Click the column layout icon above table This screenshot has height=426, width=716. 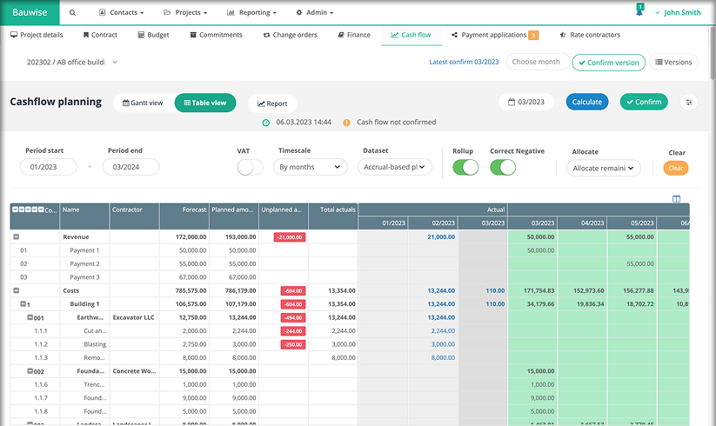[677, 198]
